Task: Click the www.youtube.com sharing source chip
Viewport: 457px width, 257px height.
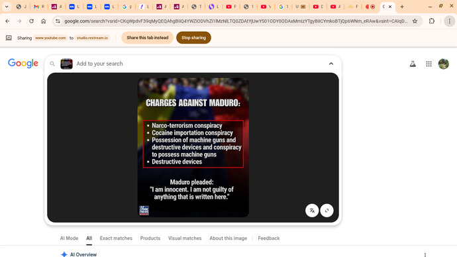Action: pos(50,38)
